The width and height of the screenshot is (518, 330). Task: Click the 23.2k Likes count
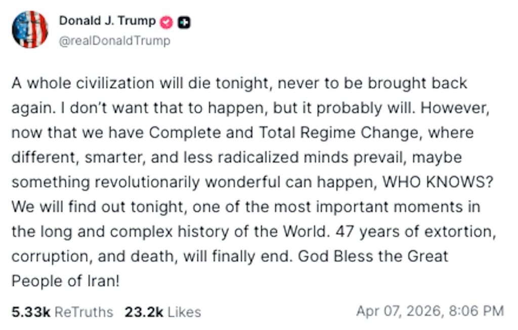(144, 312)
